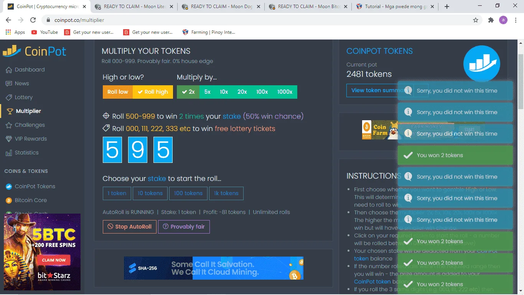Viewport: 524px width, 295px height.
Task: Click the browser back arrow
Action: click(8, 20)
